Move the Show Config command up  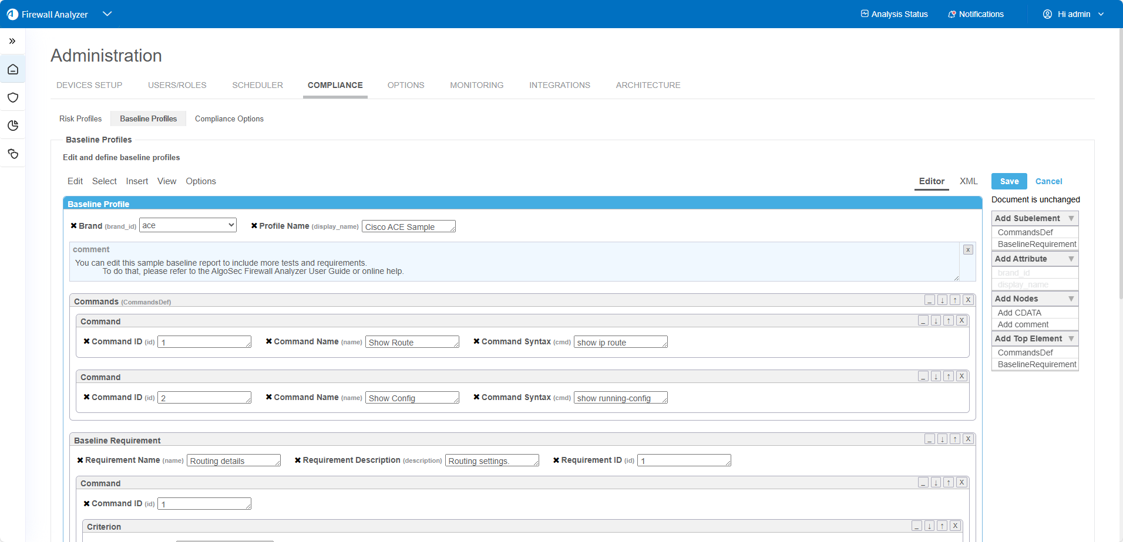[949, 377]
